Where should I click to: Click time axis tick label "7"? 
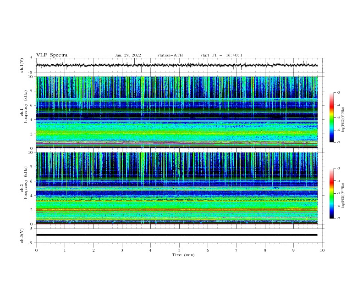pyautogui.click(x=236, y=250)
